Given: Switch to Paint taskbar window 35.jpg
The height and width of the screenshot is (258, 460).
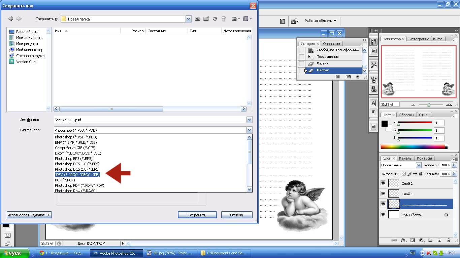Looking at the screenshot, I should point(170,253).
